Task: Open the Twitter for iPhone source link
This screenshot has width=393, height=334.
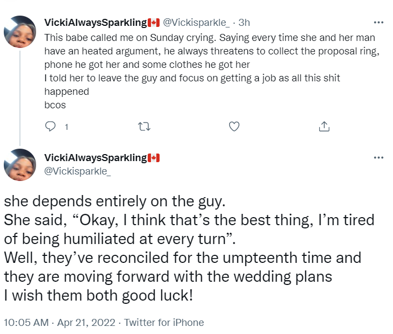Action: 164,323
